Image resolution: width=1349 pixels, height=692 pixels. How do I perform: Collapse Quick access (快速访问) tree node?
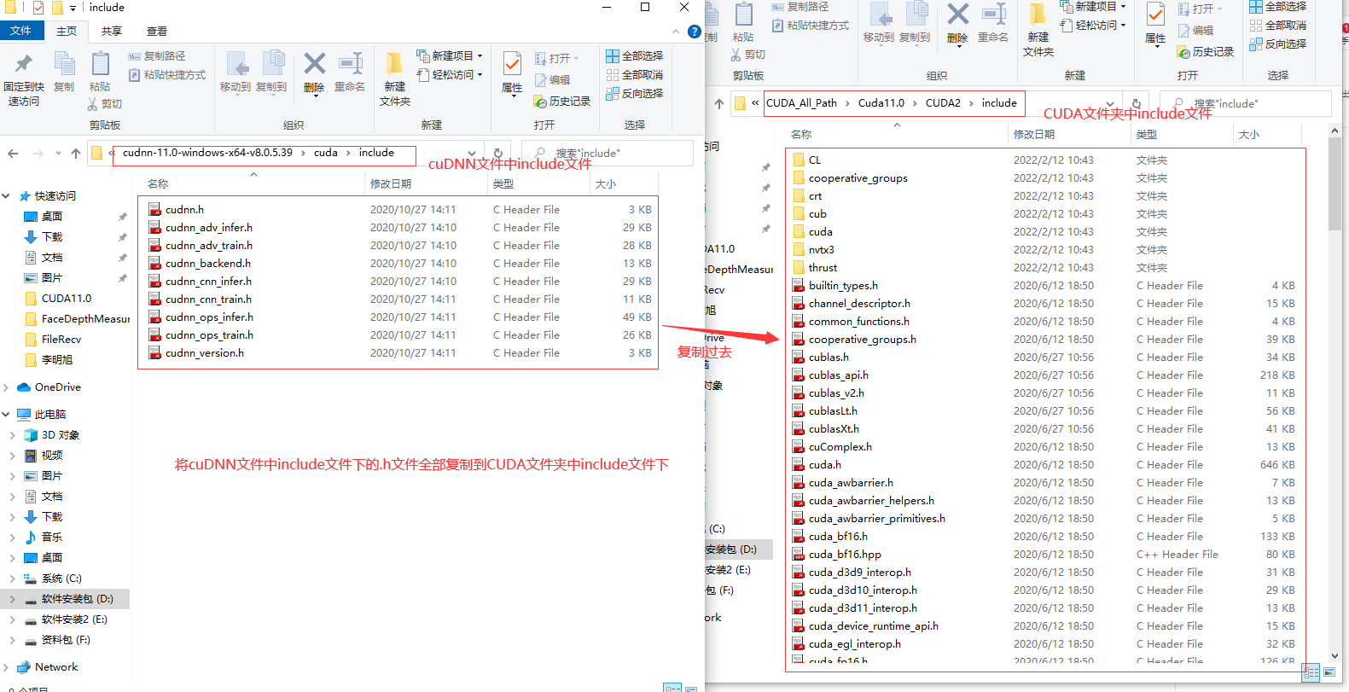tap(6, 196)
